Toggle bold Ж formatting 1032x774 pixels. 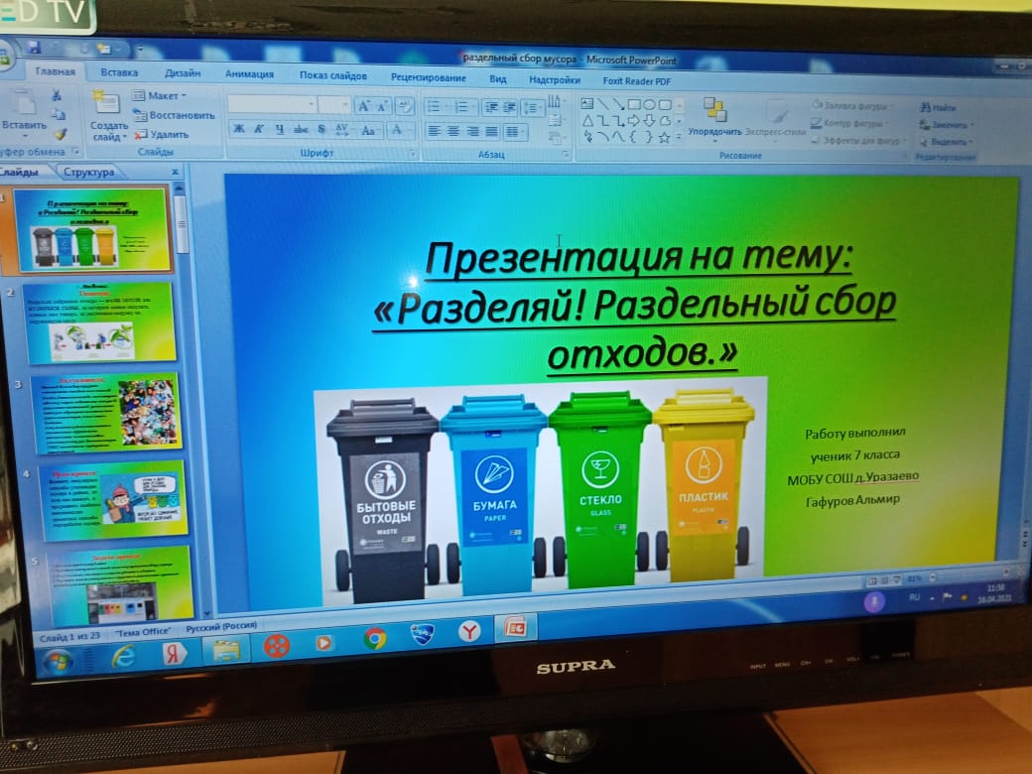(239, 129)
